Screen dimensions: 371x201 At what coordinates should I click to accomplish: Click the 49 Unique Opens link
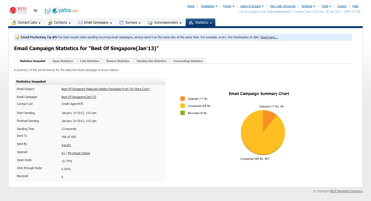tap(79, 153)
